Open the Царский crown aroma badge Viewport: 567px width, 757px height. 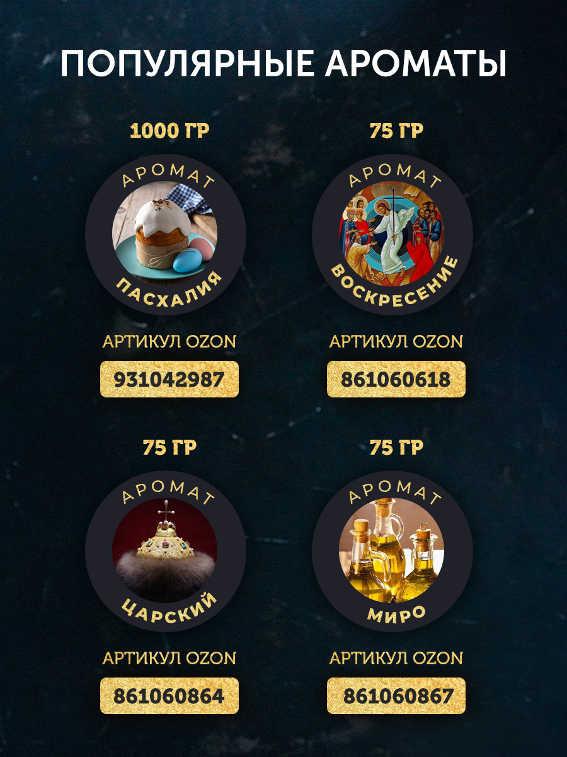[165, 550]
